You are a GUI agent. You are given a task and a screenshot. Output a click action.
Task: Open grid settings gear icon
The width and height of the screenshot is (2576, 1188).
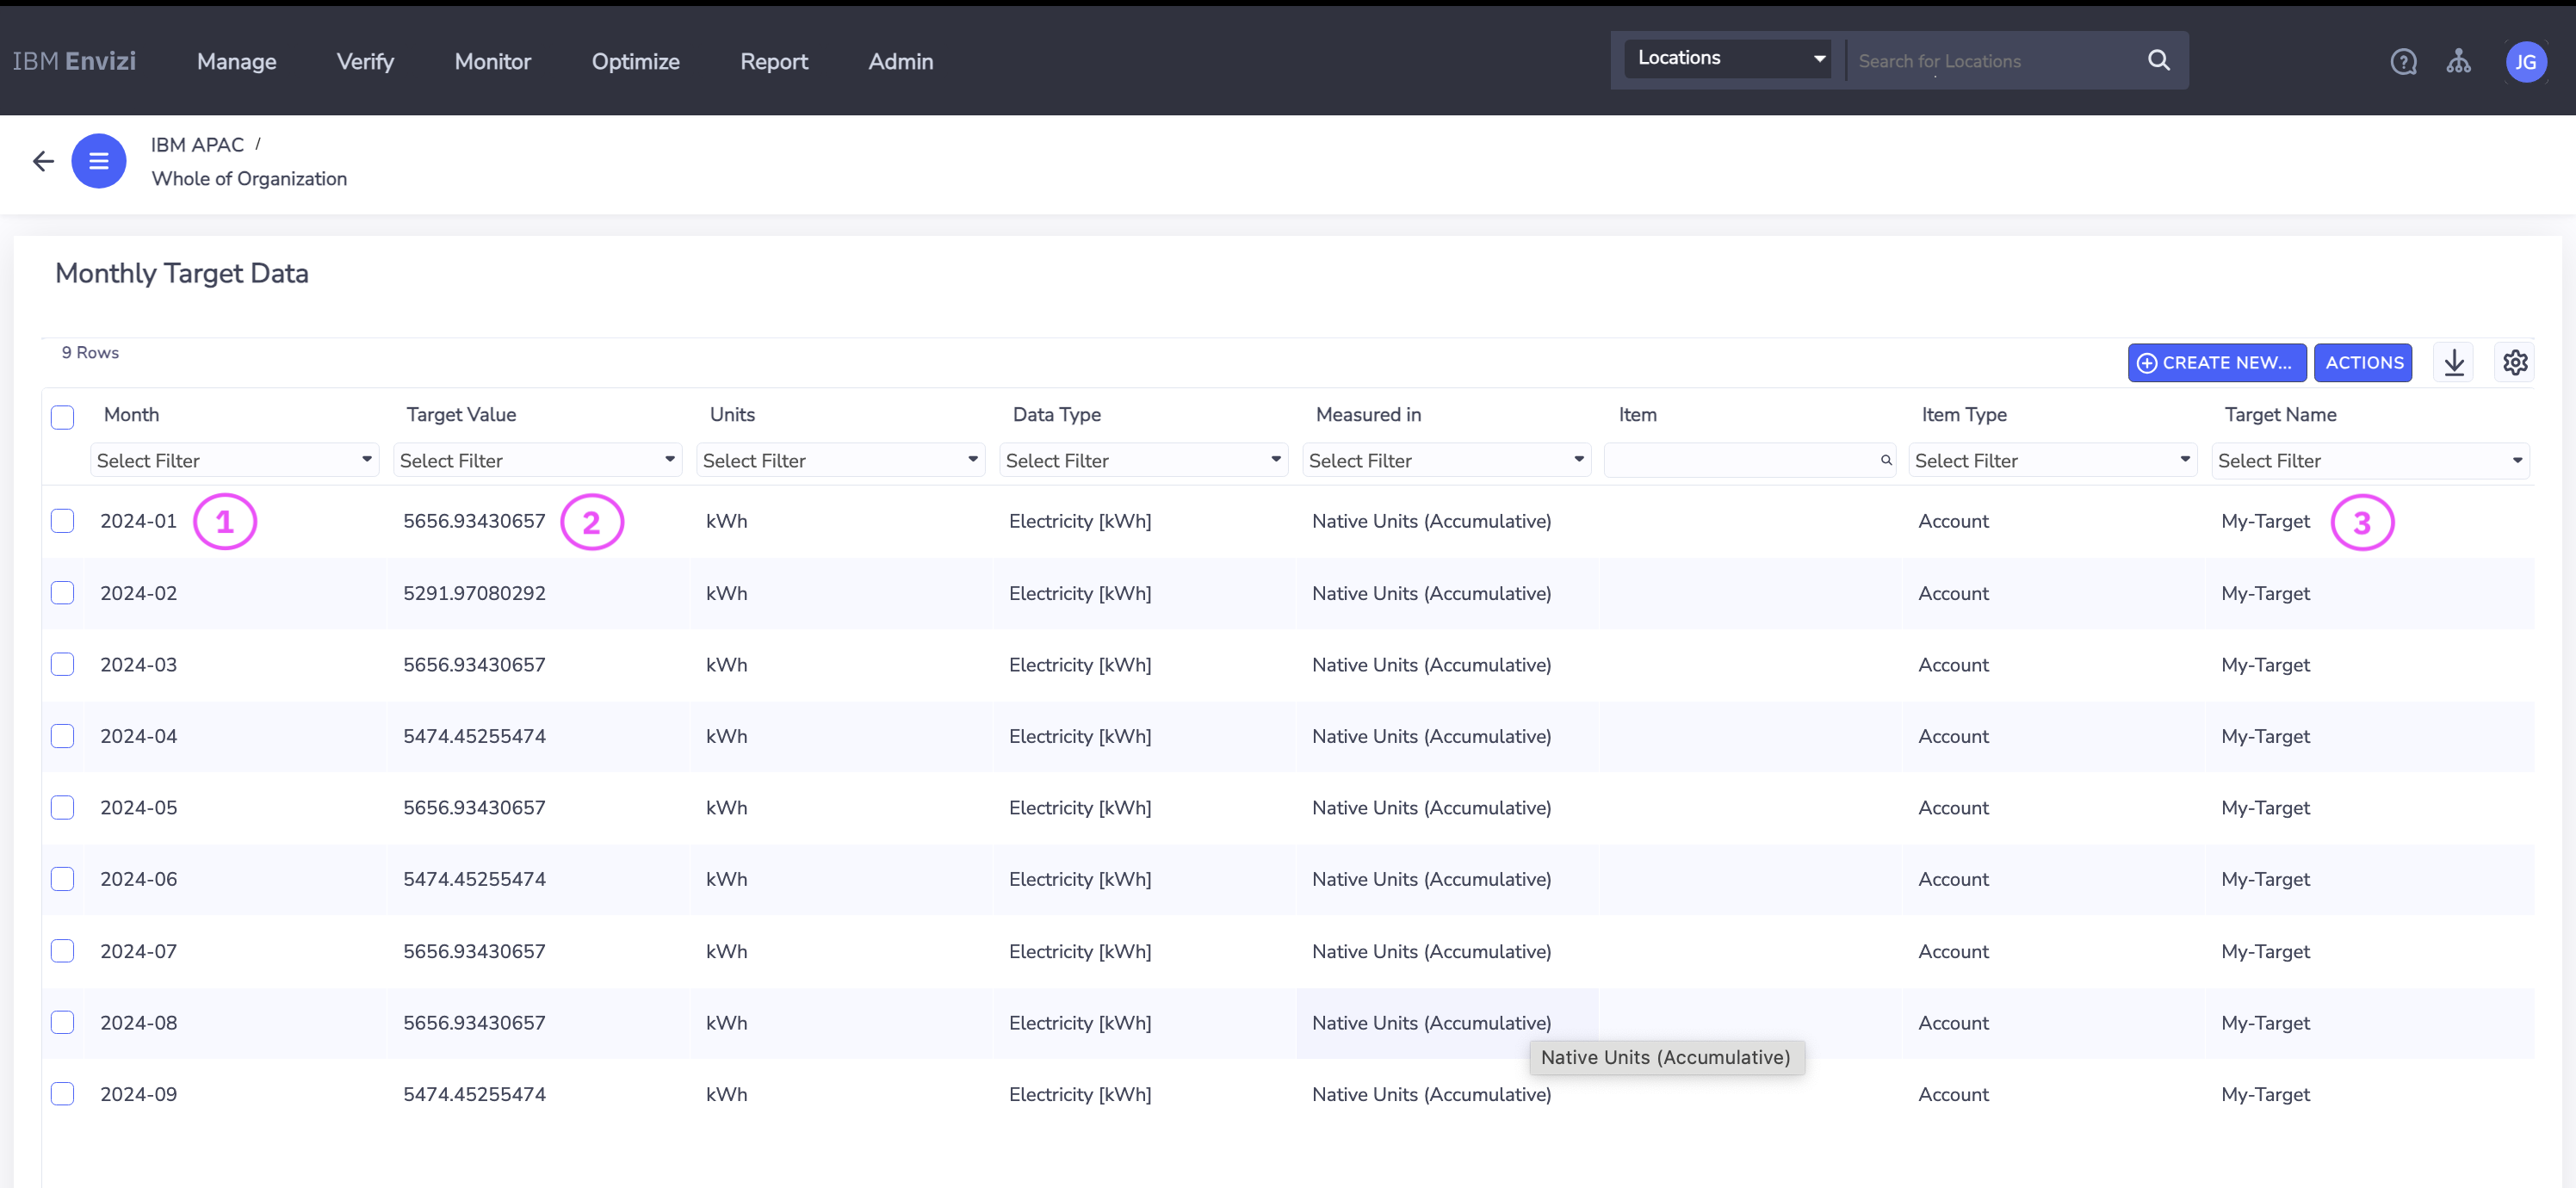point(2515,362)
